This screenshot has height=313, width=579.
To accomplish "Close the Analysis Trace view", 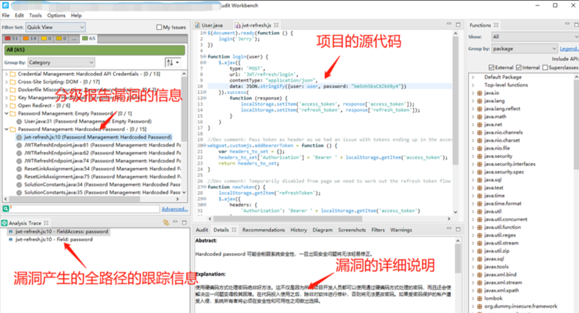I will pyautogui.click(x=46, y=223).
